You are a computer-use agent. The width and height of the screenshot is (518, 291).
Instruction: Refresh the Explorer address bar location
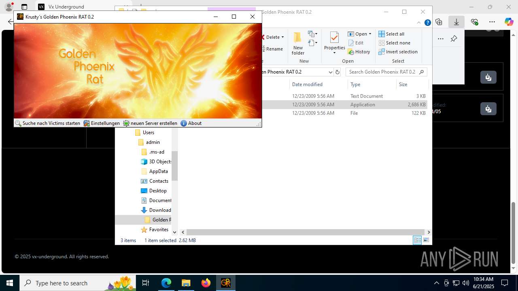[338, 72]
